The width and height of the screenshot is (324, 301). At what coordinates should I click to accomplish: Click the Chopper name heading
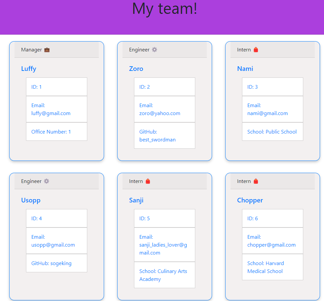pos(250,200)
